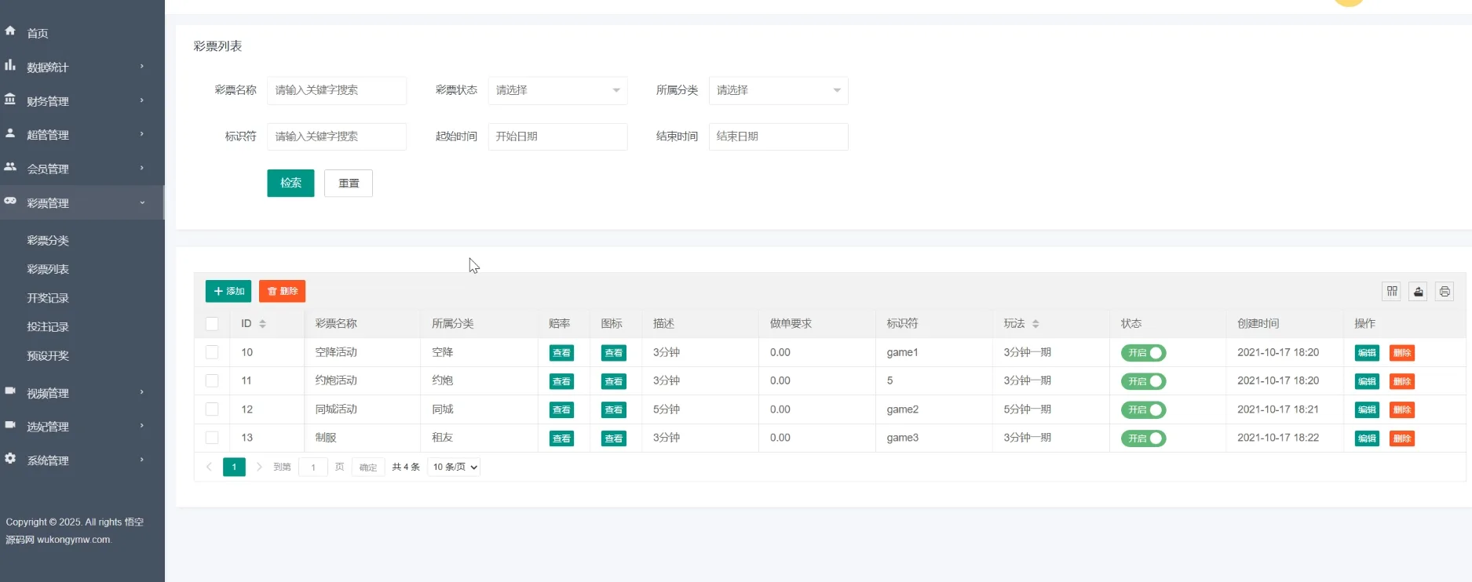Viewport: 1472px width, 582px height.
Task: Click the sort arrows on the 玩法 column
Action: [1036, 324]
